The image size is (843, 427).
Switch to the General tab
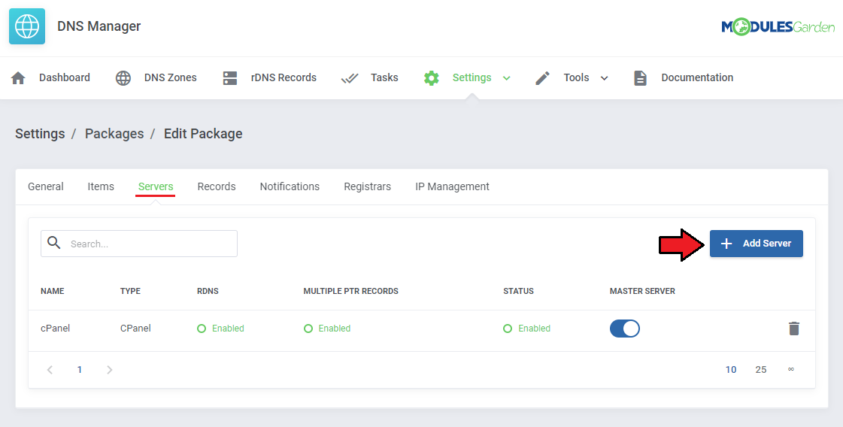[46, 186]
